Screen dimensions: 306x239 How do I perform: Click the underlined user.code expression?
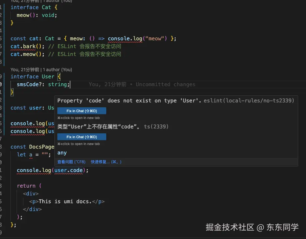coord(68,170)
